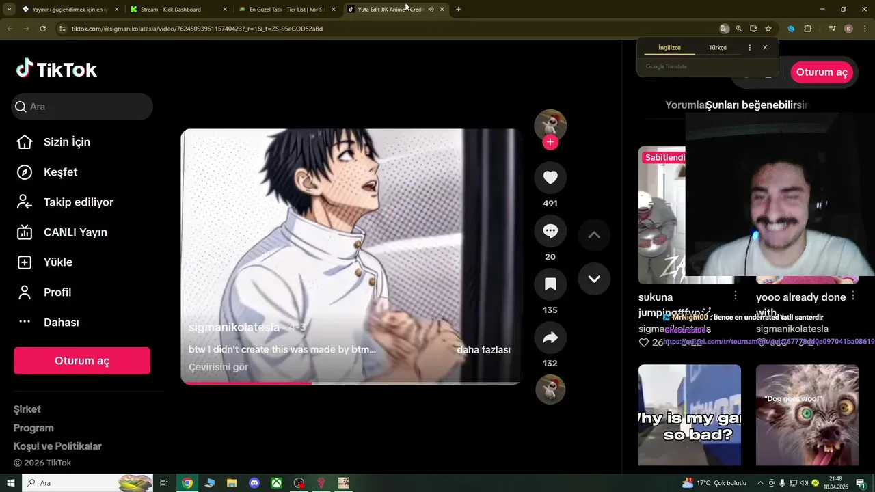Select İngilizce in Google Translate popup
875x492 pixels.
[x=669, y=48]
